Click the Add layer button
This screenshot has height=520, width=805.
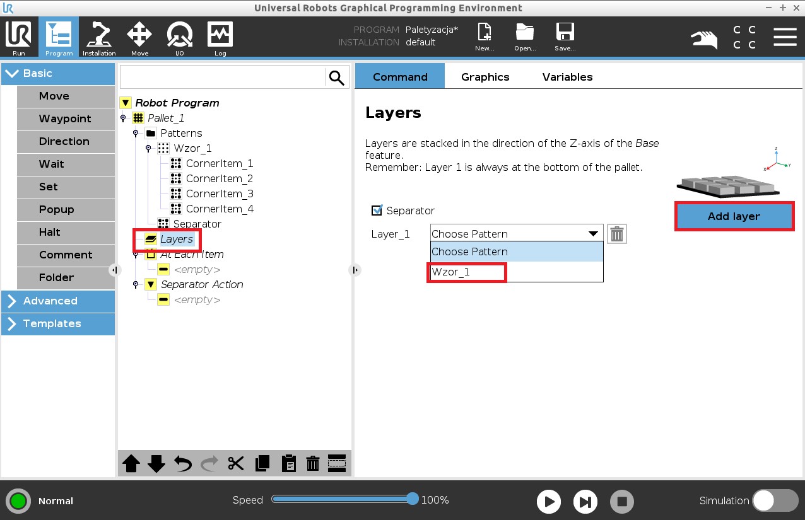(734, 216)
